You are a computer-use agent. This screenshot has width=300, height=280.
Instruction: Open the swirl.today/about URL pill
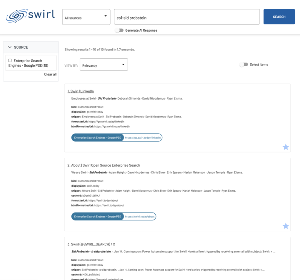[x=140, y=217]
